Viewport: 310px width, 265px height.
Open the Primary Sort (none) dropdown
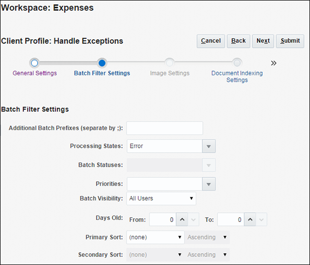[156, 237]
